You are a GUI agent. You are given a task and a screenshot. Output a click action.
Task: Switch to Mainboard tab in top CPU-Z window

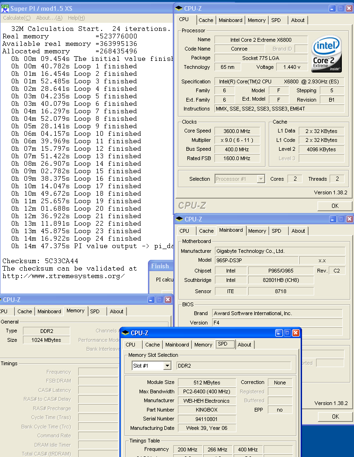230,20
